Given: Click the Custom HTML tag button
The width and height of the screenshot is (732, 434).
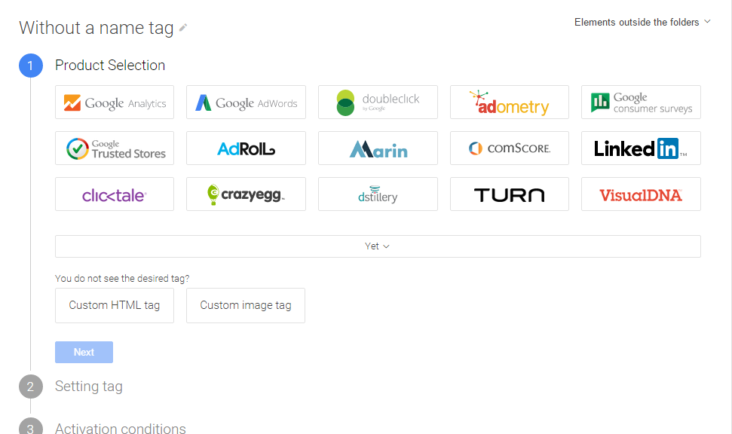Looking at the screenshot, I should click(x=115, y=306).
